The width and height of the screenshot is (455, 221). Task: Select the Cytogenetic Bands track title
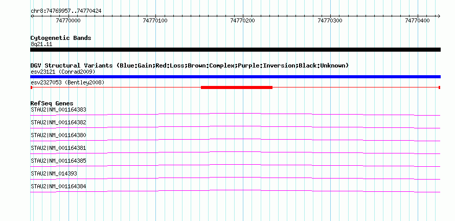pyautogui.click(x=61, y=38)
